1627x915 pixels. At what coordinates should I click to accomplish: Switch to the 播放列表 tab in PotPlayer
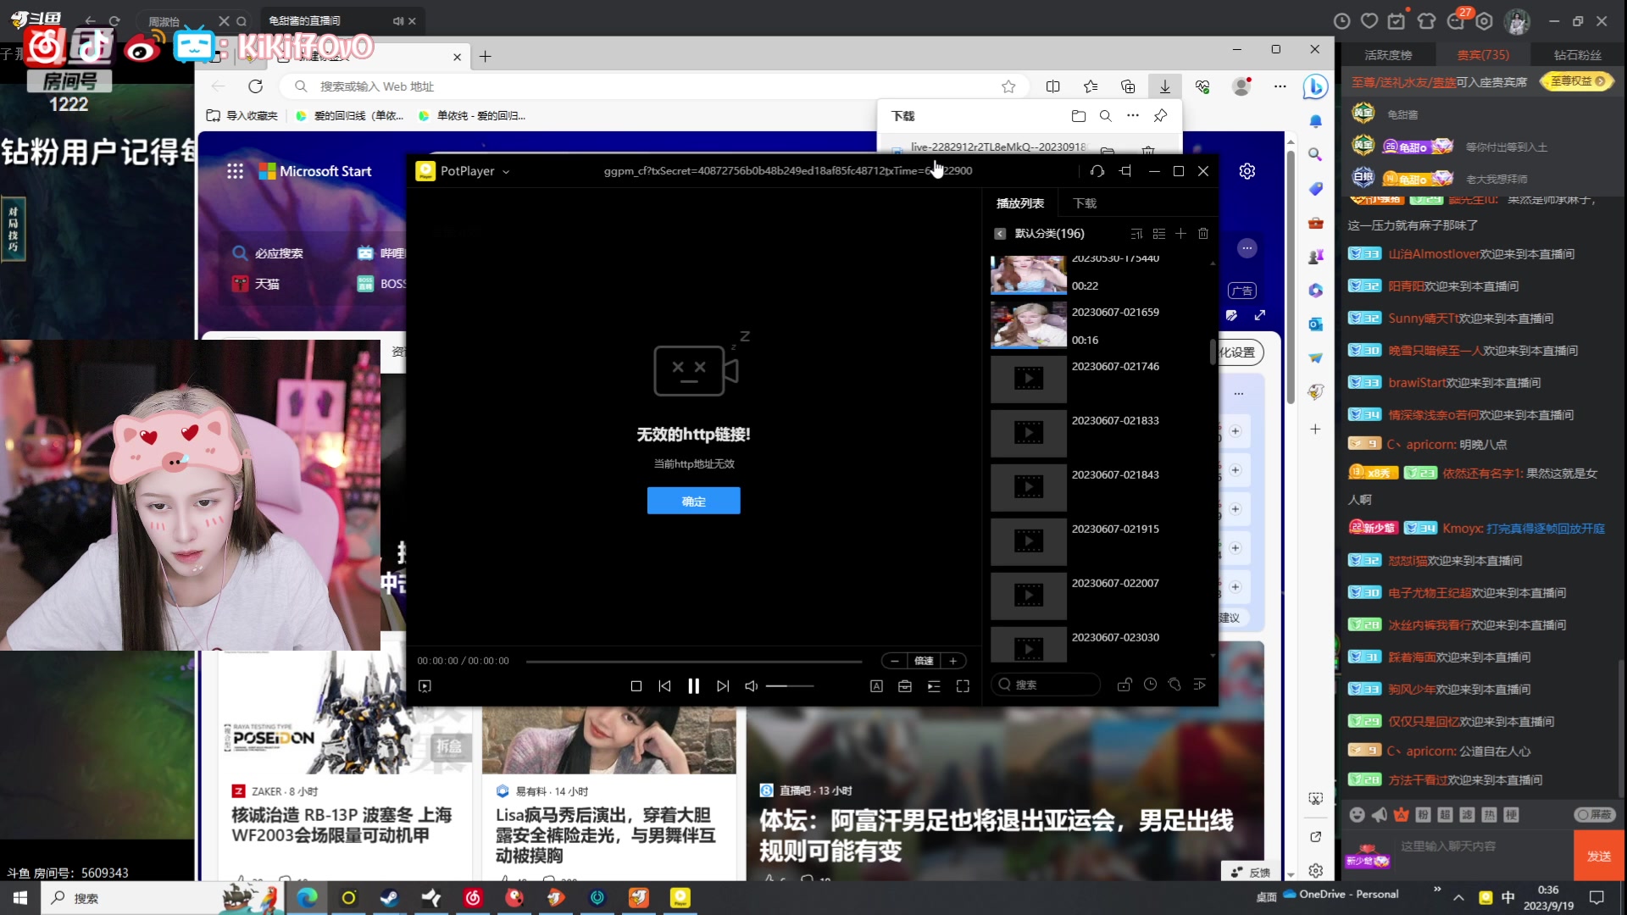pyautogui.click(x=1020, y=203)
